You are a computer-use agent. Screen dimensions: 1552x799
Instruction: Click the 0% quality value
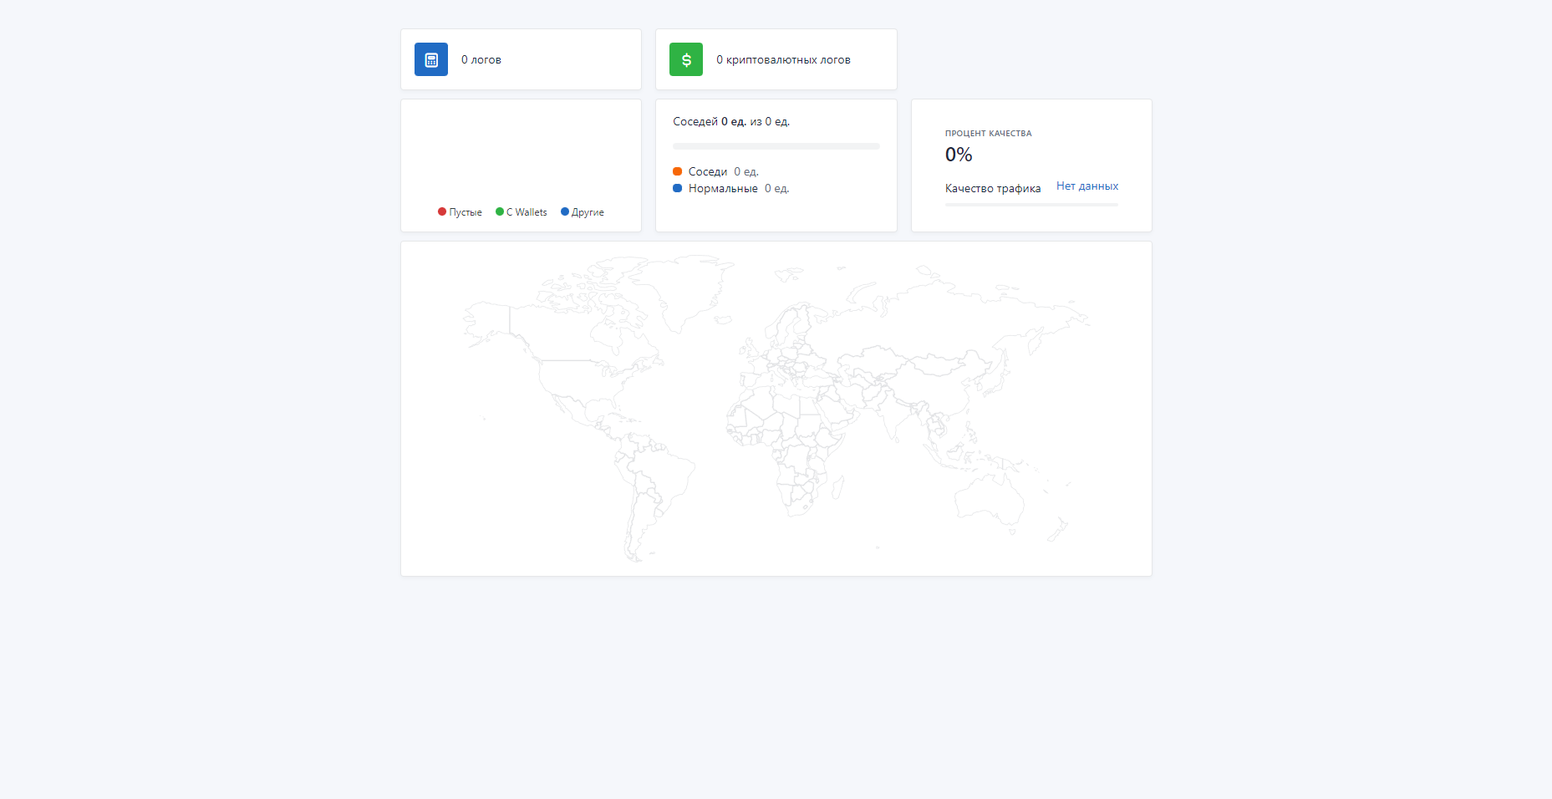point(959,155)
